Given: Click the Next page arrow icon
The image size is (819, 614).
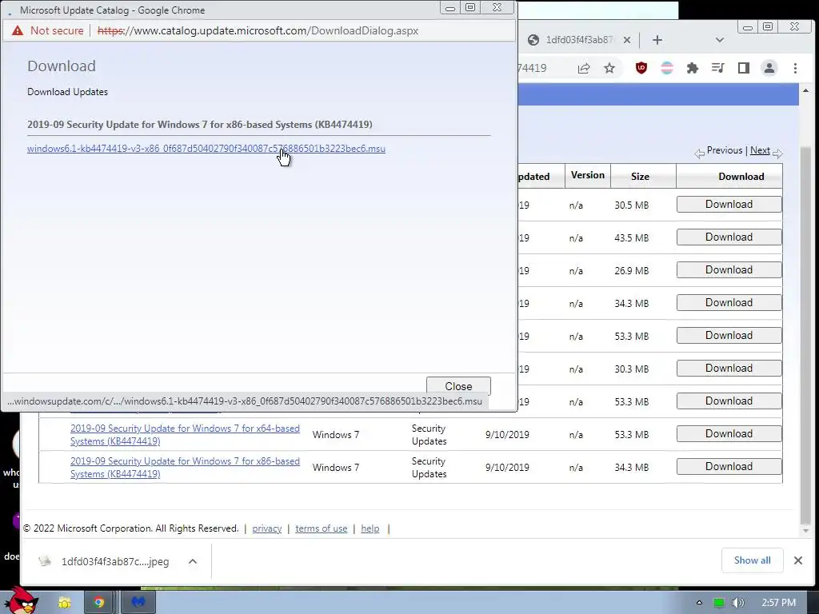Looking at the screenshot, I should point(777,153).
